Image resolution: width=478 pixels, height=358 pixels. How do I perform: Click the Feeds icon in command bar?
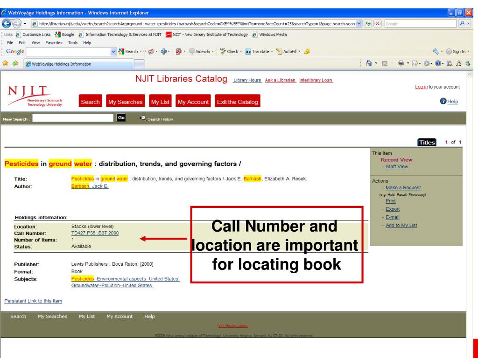click(385, 63)
